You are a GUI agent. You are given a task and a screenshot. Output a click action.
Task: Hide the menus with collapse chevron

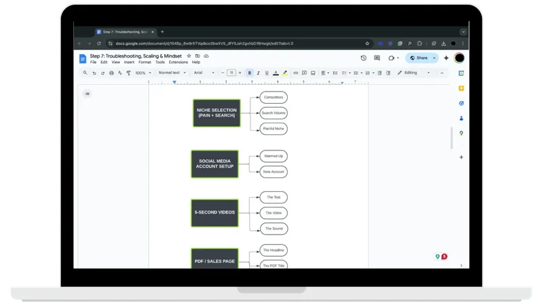442,73
